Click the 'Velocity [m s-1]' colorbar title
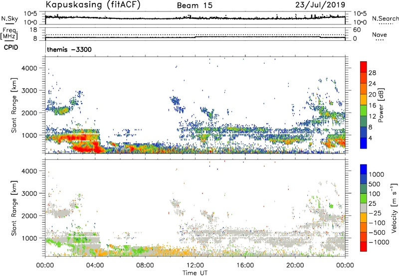Image resolution: width=399 pixels, height=276 pixels. tap(394, 208)
